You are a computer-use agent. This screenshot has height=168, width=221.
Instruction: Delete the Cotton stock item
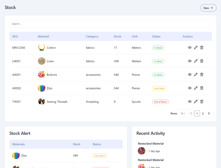pos(202,48)
